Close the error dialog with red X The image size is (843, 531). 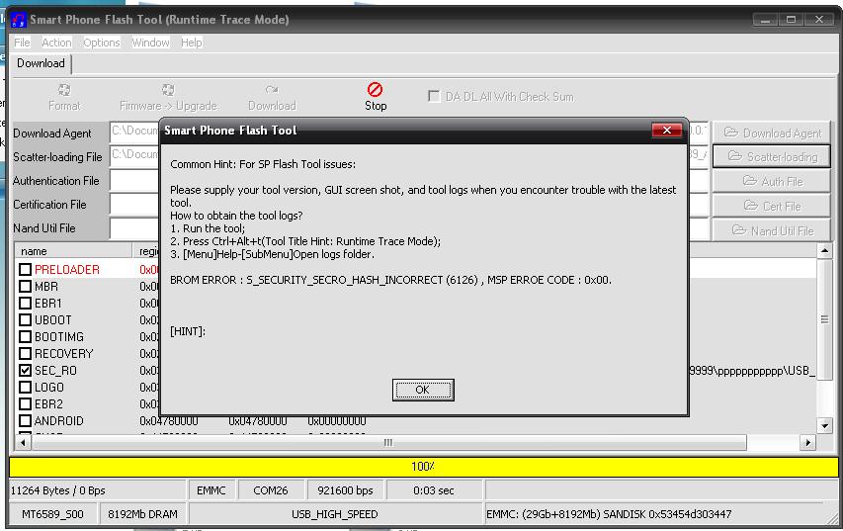coord(667,131)
